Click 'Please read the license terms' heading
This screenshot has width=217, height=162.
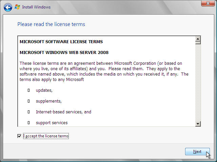pos(51,24)
